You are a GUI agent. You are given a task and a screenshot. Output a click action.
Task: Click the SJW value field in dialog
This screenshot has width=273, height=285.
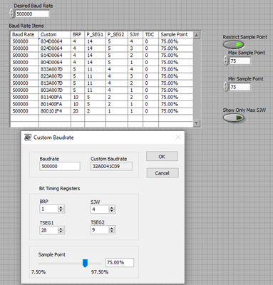point(100,209)
